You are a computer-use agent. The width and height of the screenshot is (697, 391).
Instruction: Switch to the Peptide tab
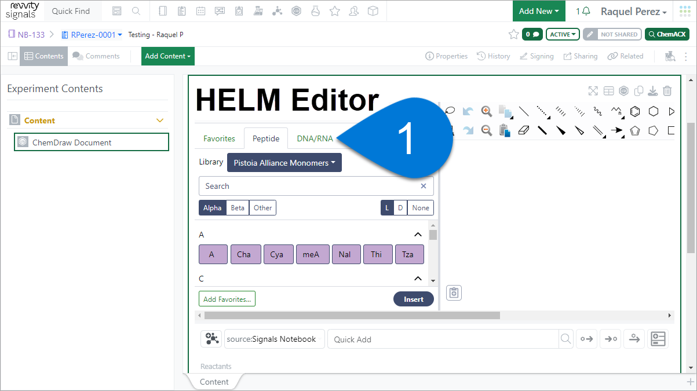click(x=266, y=138)
